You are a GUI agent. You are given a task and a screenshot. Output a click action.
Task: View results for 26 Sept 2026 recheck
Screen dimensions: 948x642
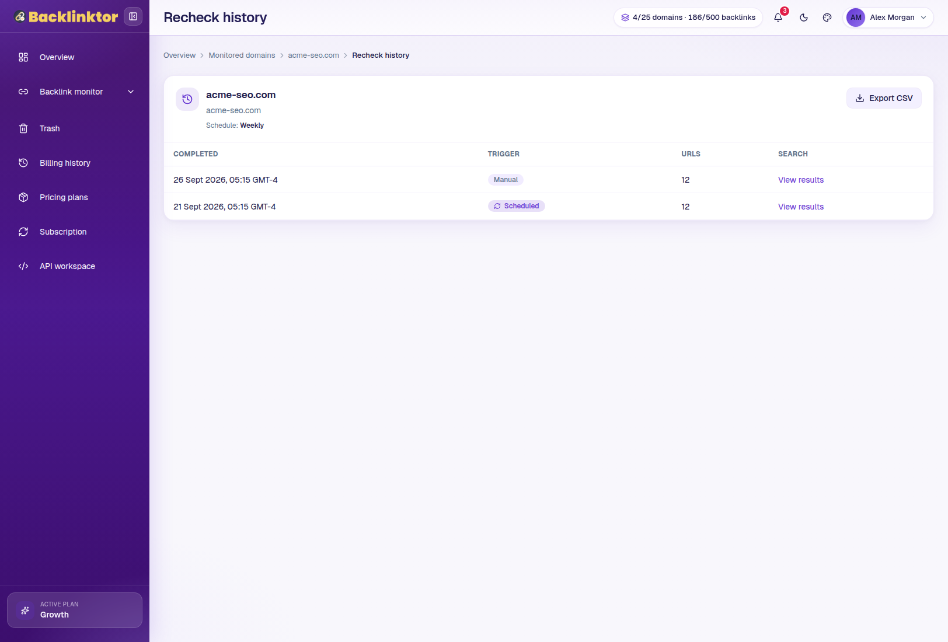[801, 180]
